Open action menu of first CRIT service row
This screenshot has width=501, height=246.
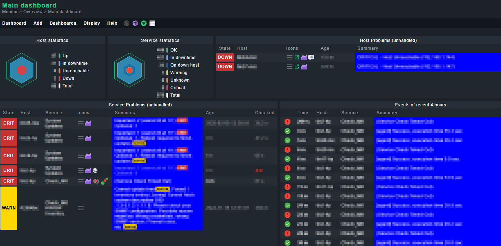(81, 123)
